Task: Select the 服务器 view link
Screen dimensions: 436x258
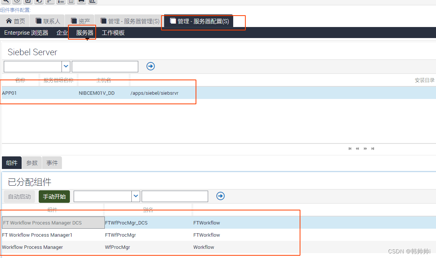Action: pyautogui.click(x=85, y=33)
